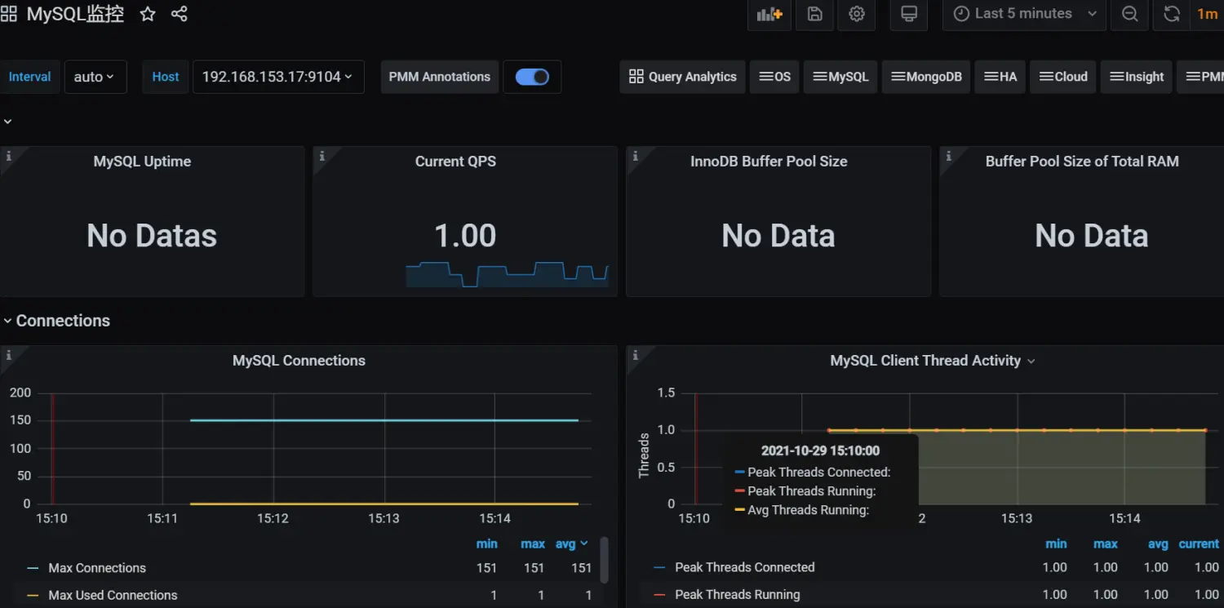The width and height of the screenshot is (1224, 608).
Task: Expand the collapsed row chevron under Interval
Action: [7, 122]
